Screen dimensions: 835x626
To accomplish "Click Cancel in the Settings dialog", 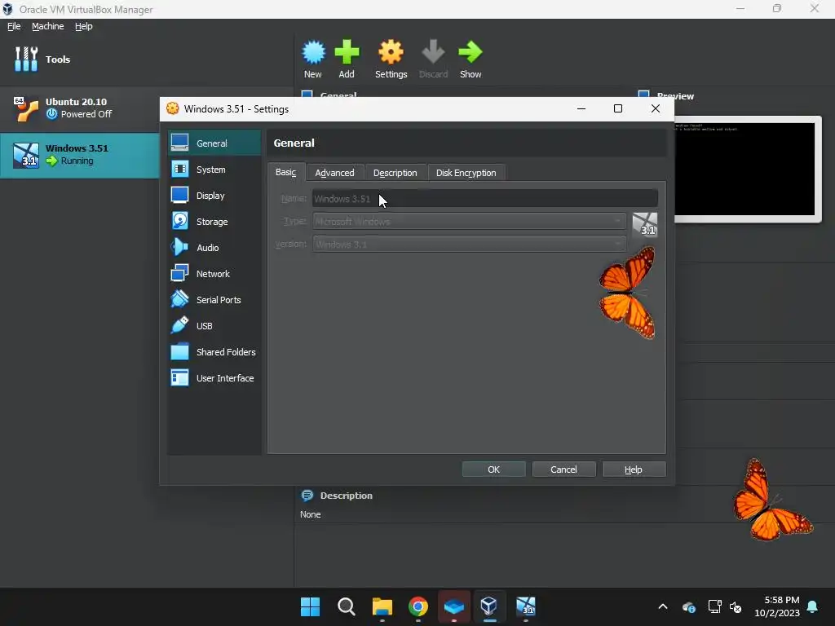I will pos(563,469).
